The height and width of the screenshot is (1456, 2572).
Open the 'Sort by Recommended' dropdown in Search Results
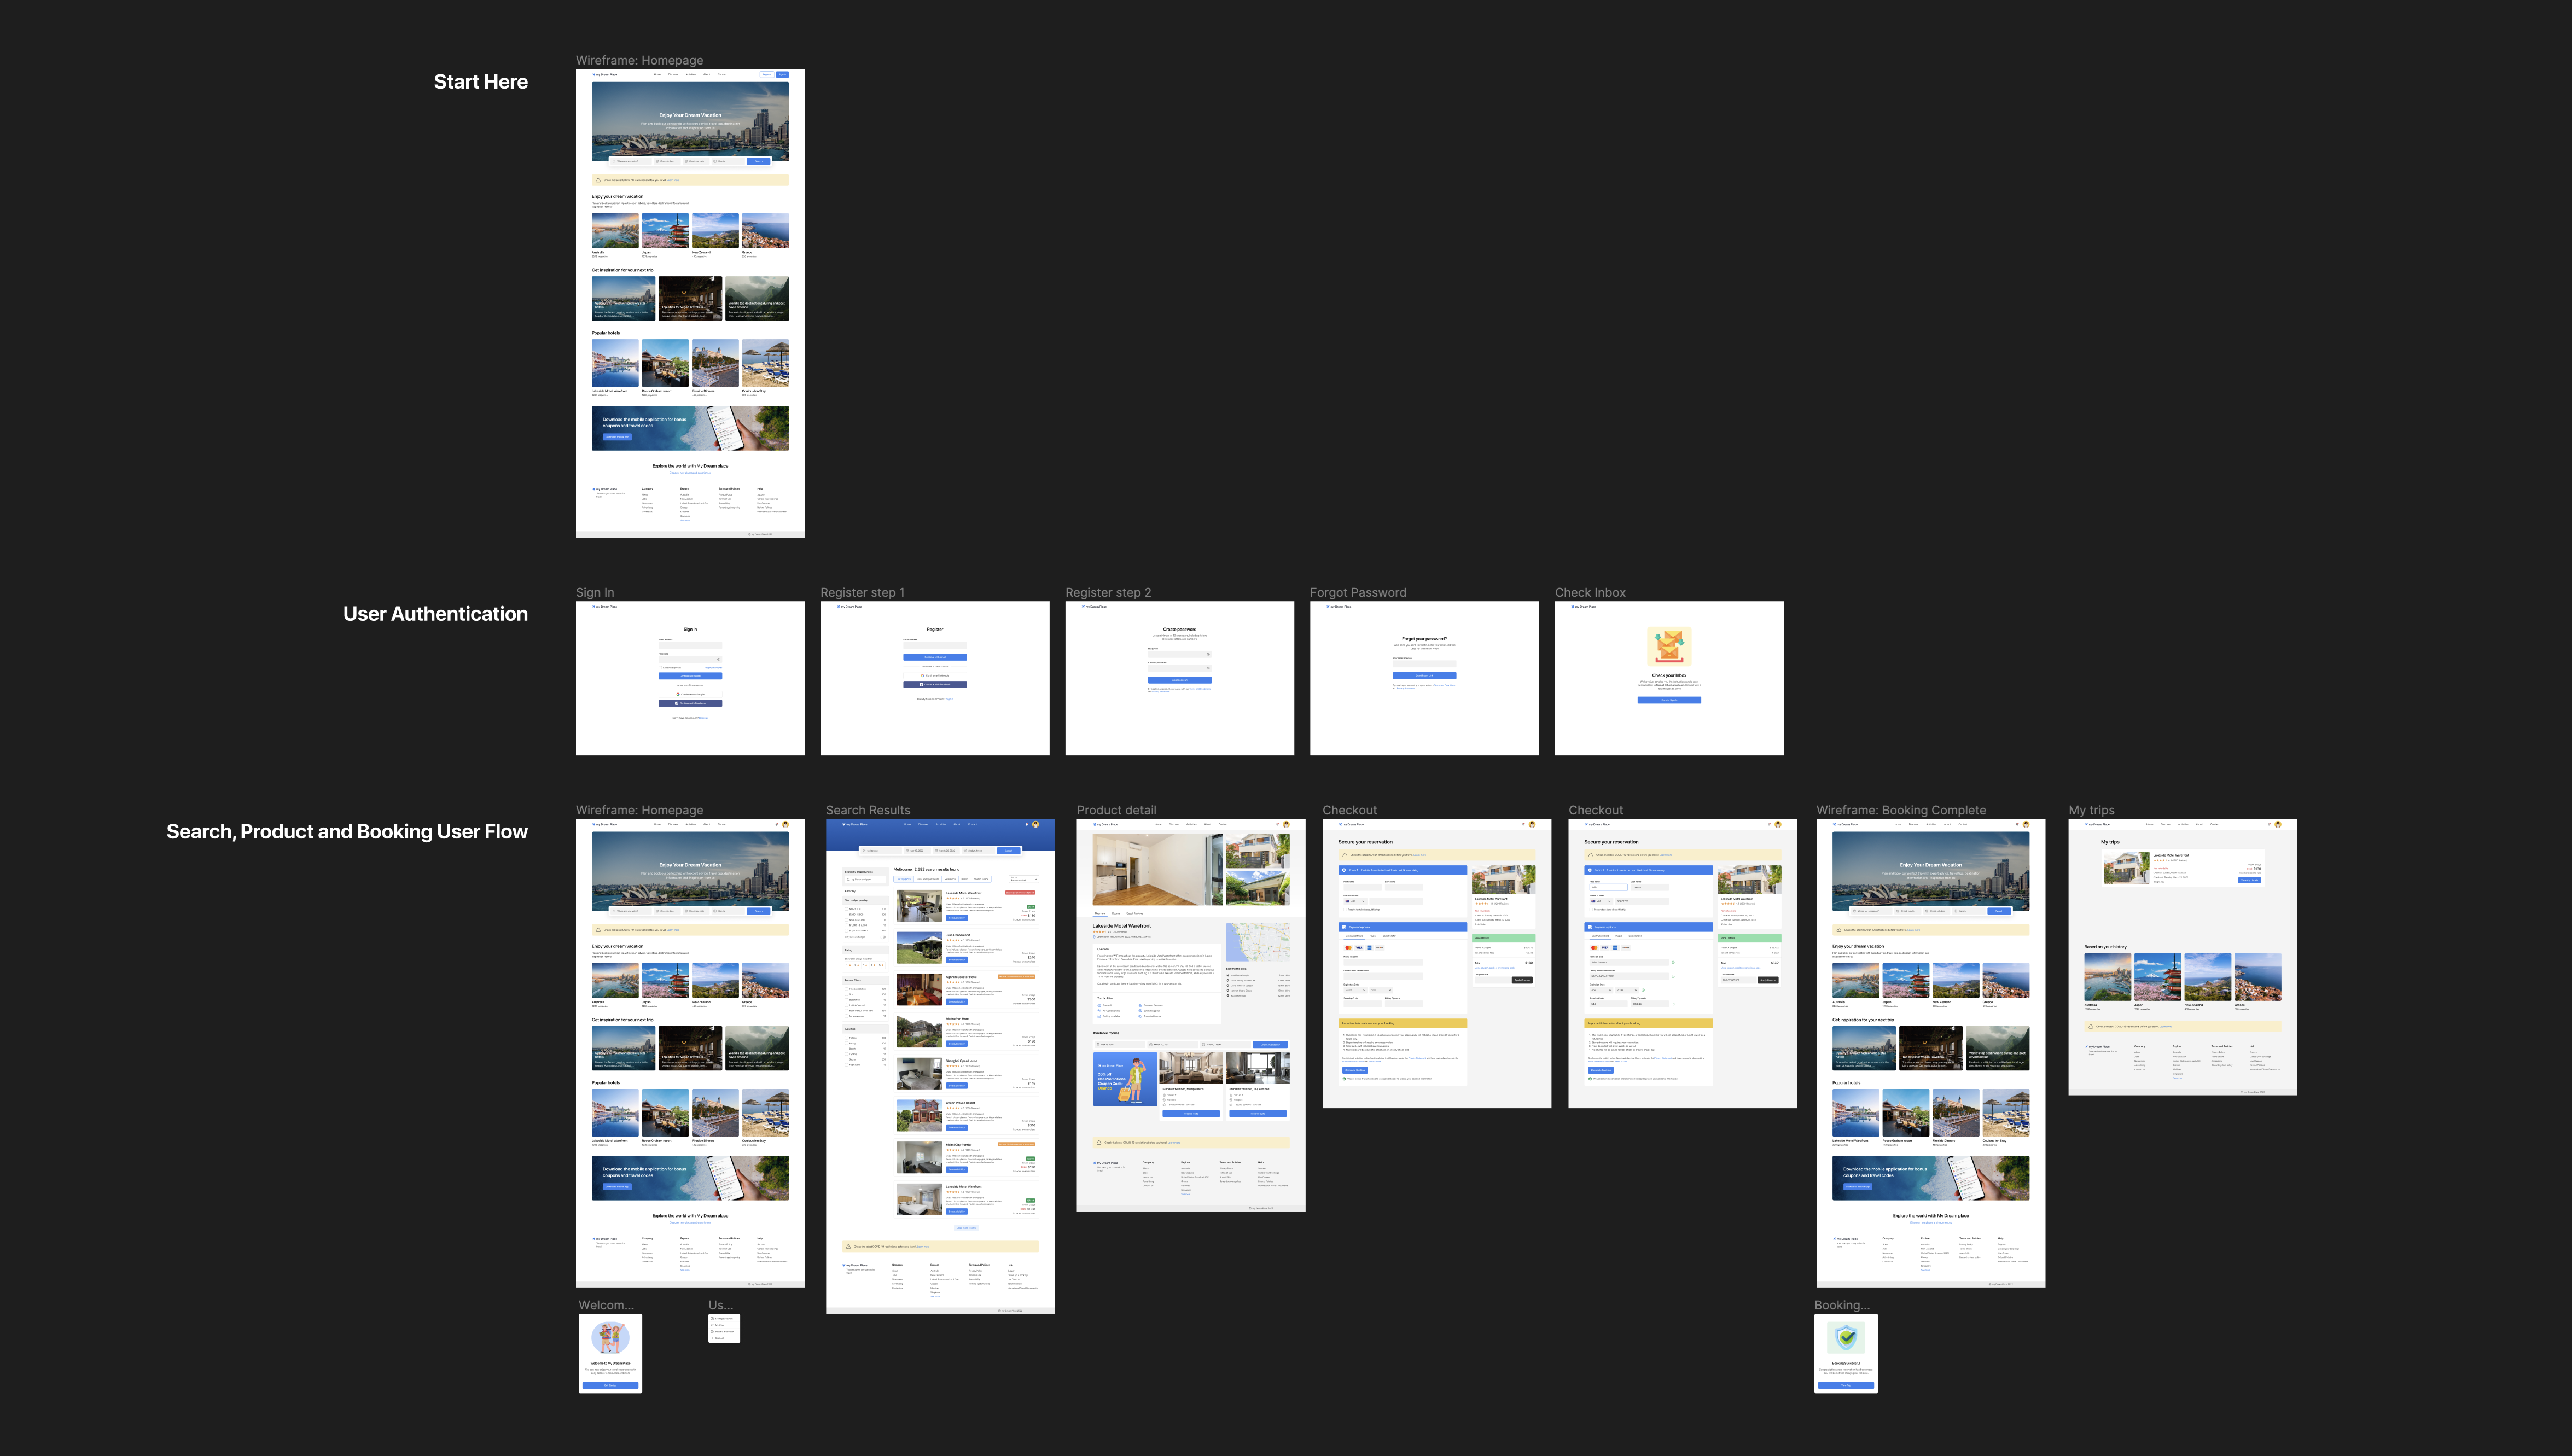[1024, 879]
